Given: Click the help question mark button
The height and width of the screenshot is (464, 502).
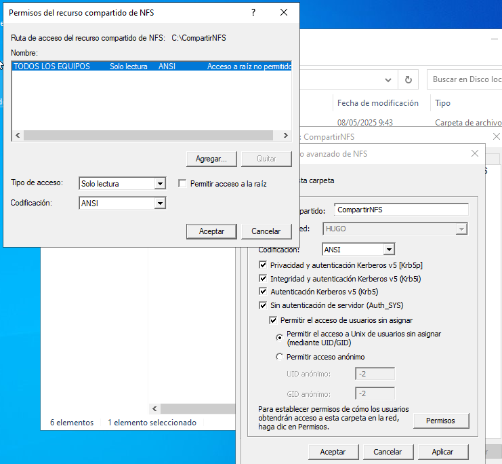Looking at the screenshot, I should pyautogui.click(x=253, y=13).
